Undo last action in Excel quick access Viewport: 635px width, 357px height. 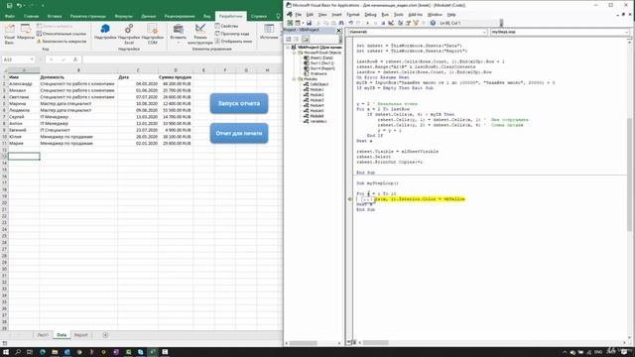(19, 5)
